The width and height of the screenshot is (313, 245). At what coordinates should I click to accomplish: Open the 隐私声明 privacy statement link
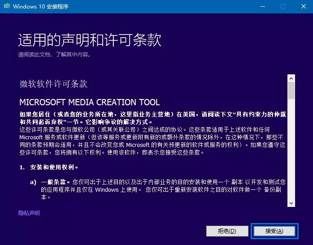pyautogui.click(x=29, y=213)
